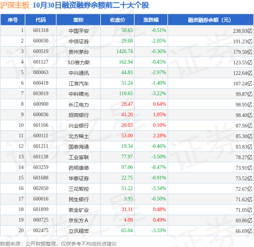Click the 代码 column header
This screenshot has width=254, height=247.
pos(41,20)
